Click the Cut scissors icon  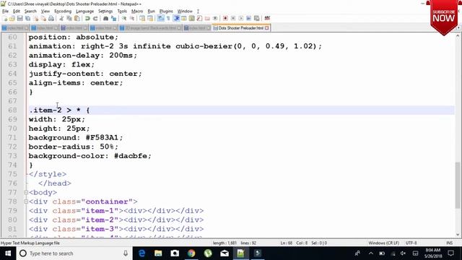(x=61, y=19)
